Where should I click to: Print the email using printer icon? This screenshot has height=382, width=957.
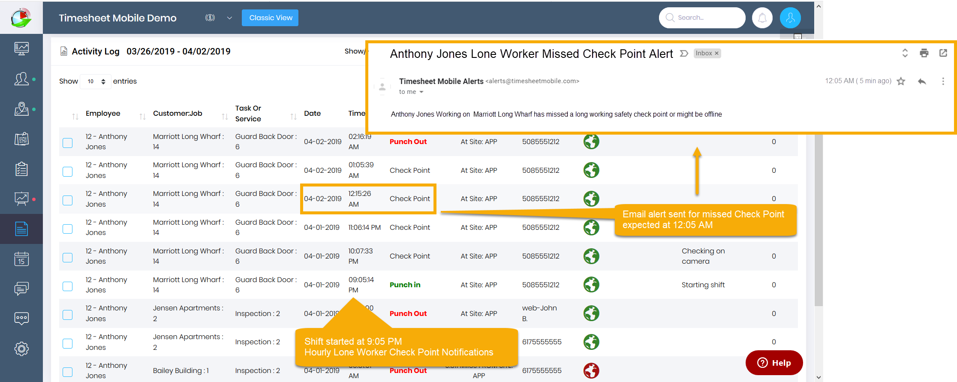pos(924,53)
